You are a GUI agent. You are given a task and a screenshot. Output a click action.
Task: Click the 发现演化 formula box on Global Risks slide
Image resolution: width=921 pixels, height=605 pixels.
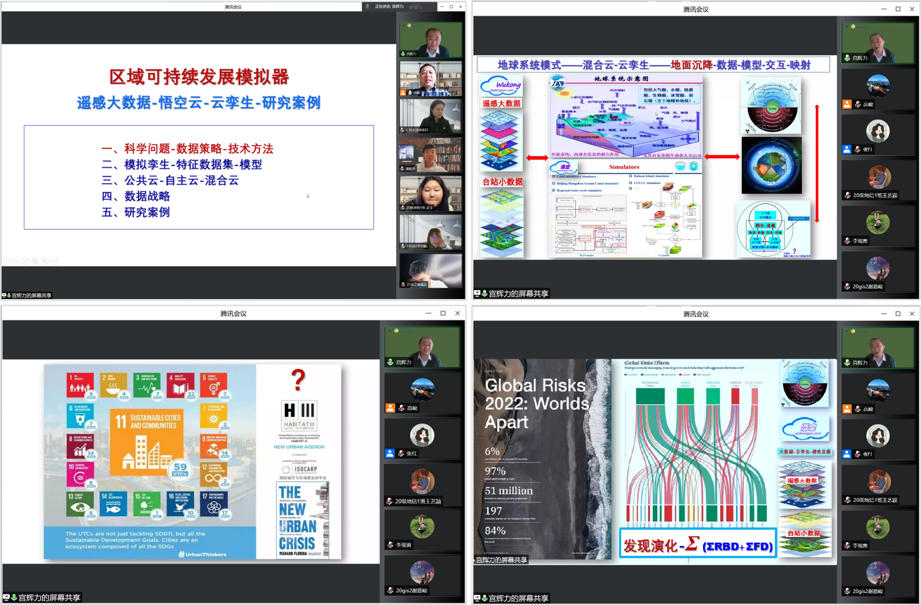[x=698, y=545]
